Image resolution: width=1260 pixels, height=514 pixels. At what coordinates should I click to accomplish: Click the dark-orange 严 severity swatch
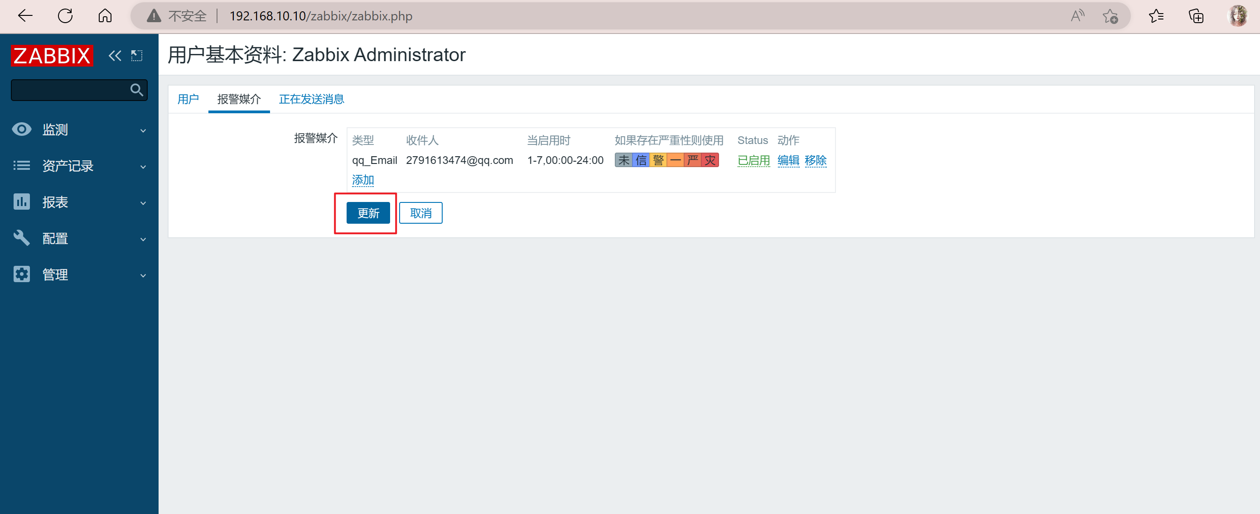[693, 160]
